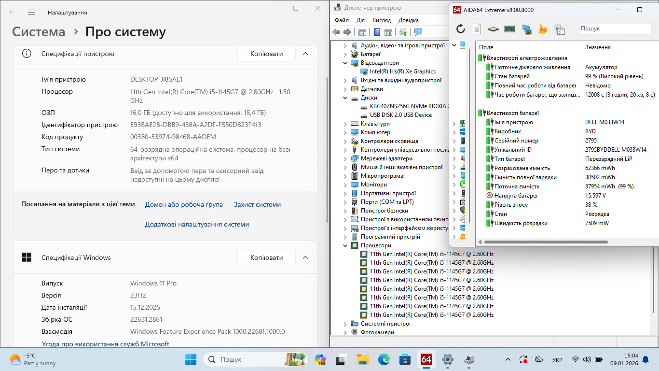The image size is (659, 371).
Task: Copy device specifications with Копіювати button
Action: coord(266,54)
